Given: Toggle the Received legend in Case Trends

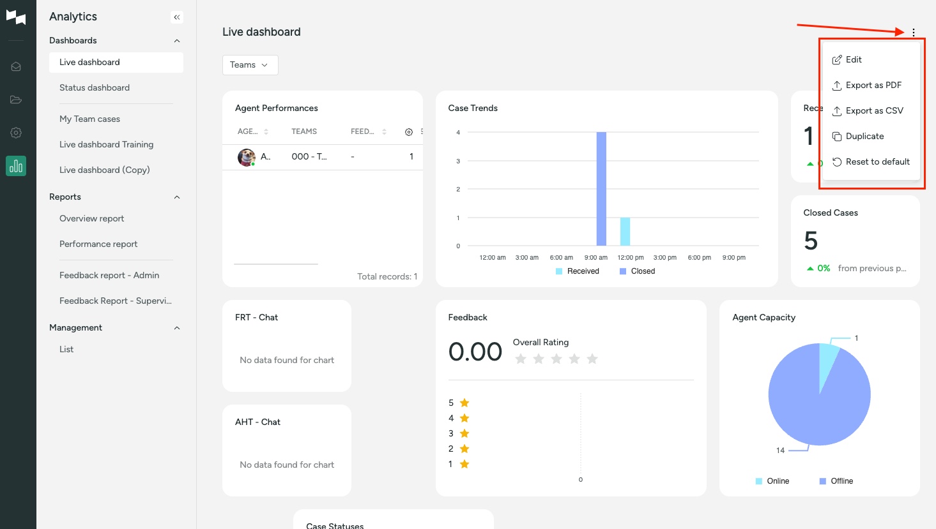Looking at the screenshot, I should coord(578,271).
